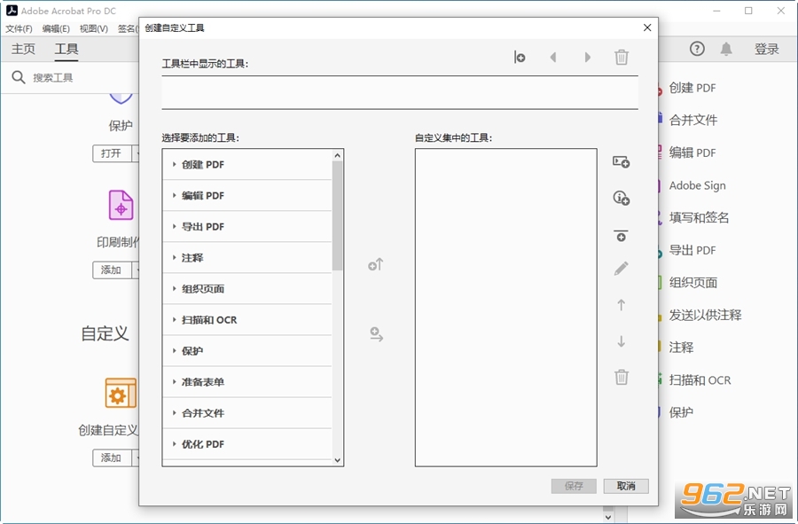
Task: Close the 创建自定义工具 dialog
Action: tap(647, 27)
